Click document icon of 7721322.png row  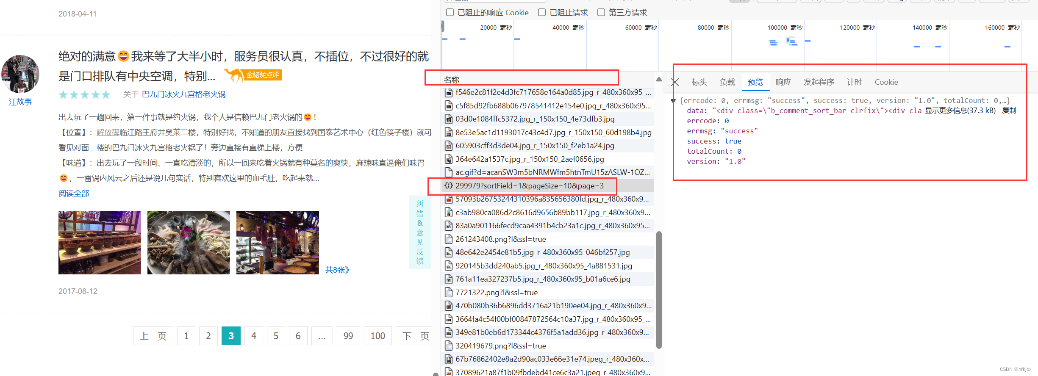point(448,292)
